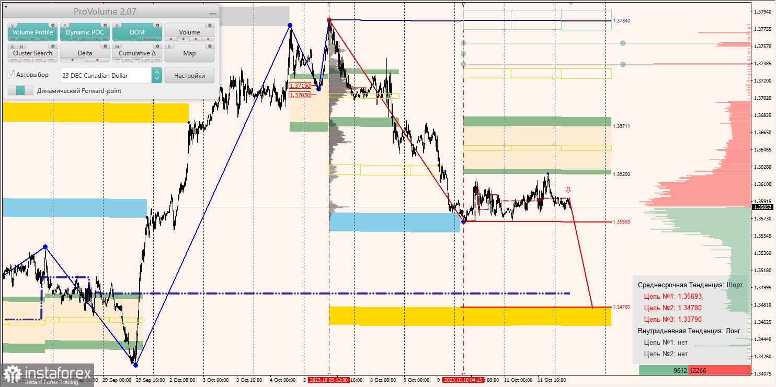Select the 1.37150 price label
Viewport: 776px width, 387px height.
click(300, 86)
